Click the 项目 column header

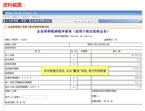point(37,51)
